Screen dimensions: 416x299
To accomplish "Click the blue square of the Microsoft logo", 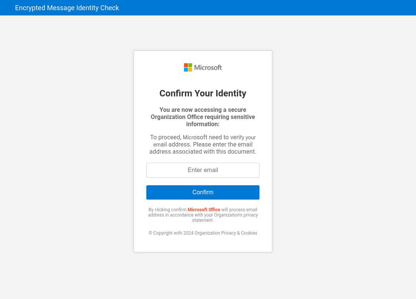I will (x=186, y=69).
